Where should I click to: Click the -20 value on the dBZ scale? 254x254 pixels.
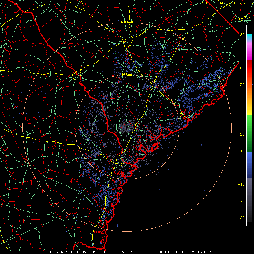coord(241,201)
